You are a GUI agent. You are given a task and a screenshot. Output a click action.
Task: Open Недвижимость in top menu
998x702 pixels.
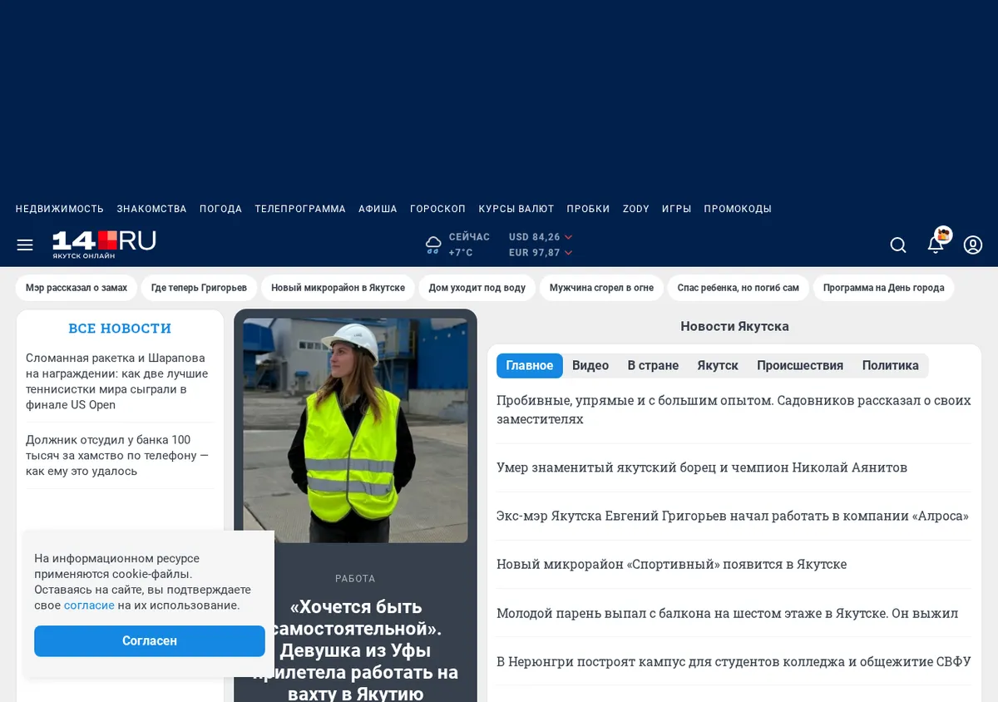point(60,209)
